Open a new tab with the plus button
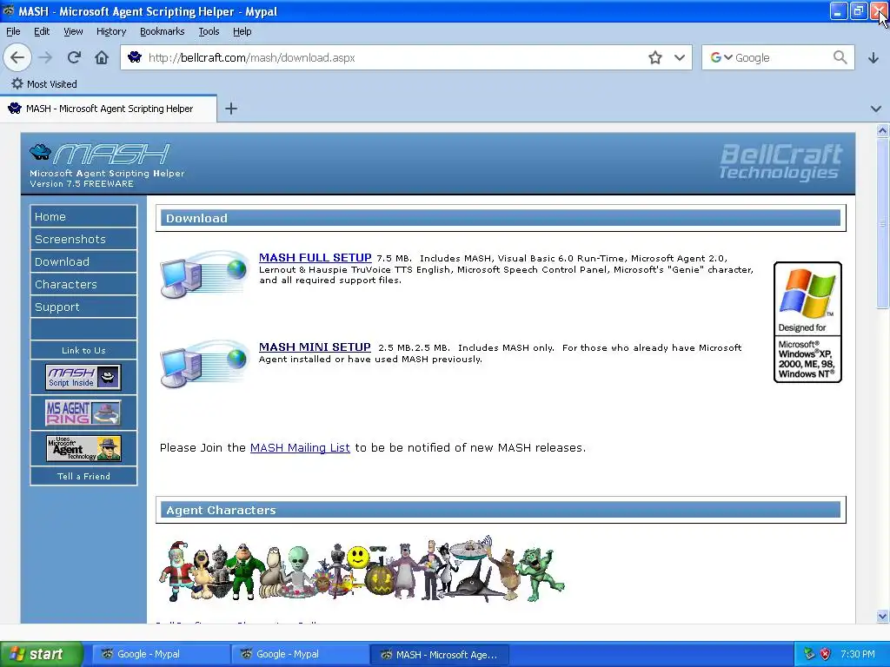890x667 pixels. (231, 109)
